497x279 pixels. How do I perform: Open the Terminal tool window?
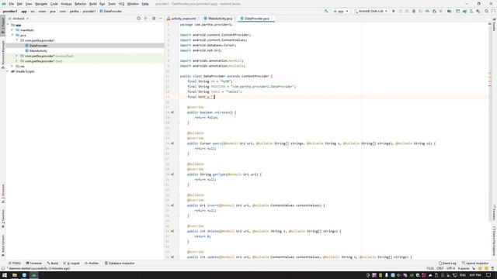click(34, 263)
